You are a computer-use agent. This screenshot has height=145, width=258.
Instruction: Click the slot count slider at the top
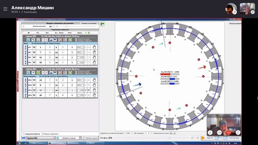pyautogui.click(x=78, y=26)
